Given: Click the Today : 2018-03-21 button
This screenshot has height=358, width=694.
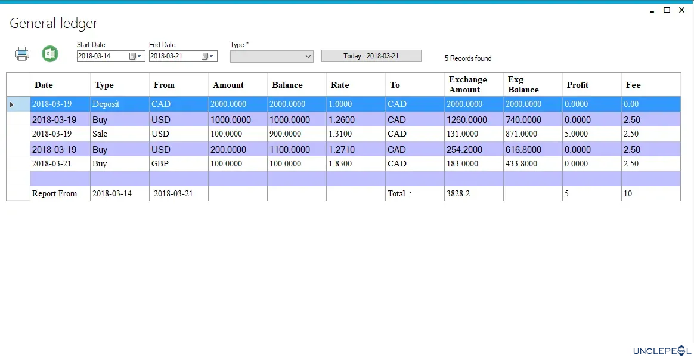Looking at the screenshot, I should tap(371, 56).
